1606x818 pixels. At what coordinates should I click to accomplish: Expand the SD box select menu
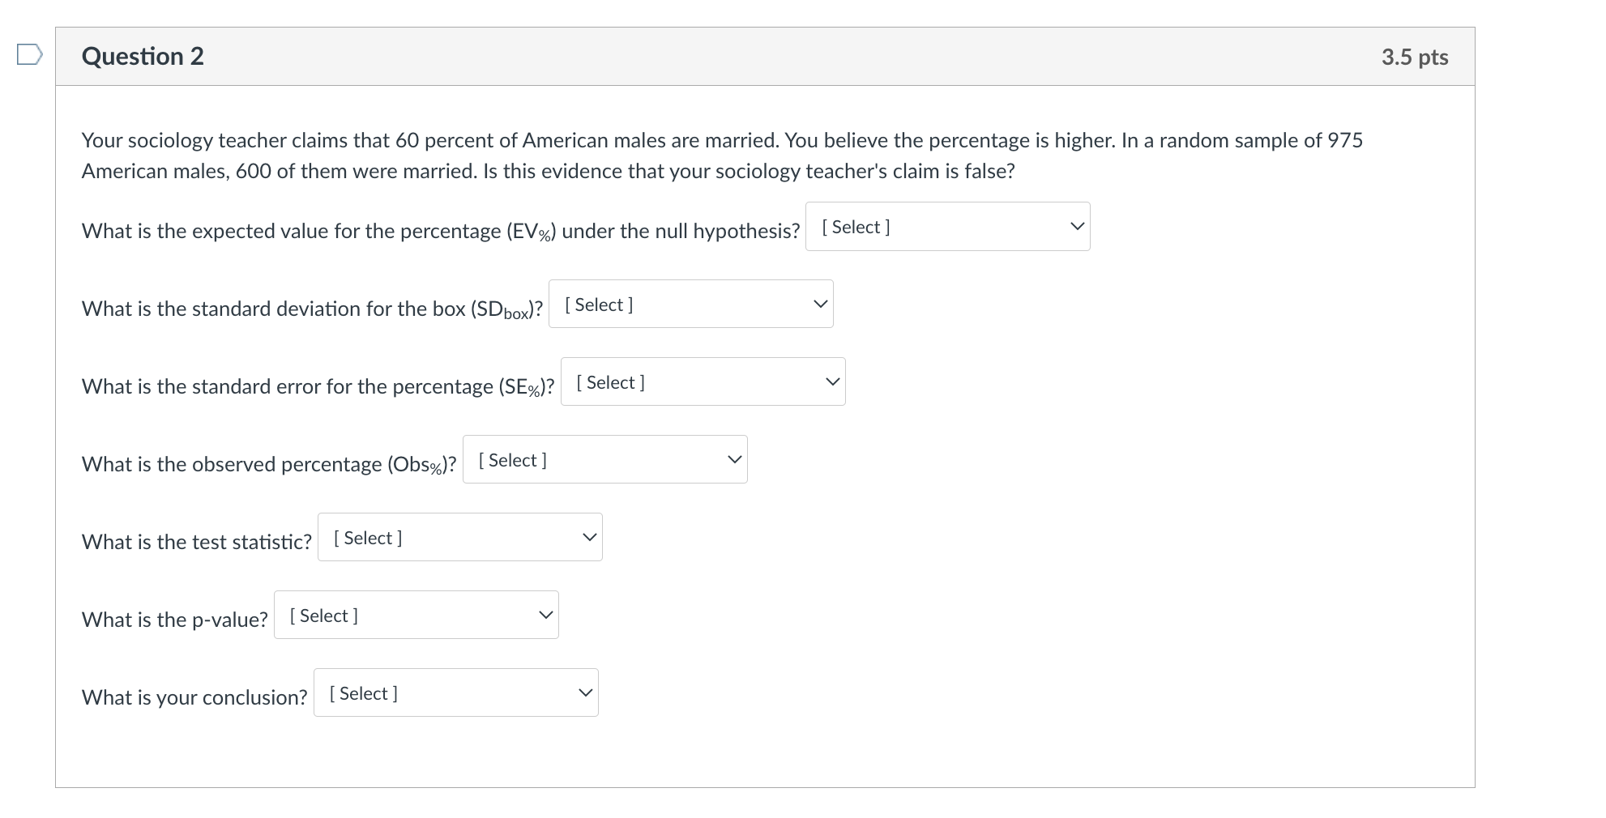pos(690,305)
